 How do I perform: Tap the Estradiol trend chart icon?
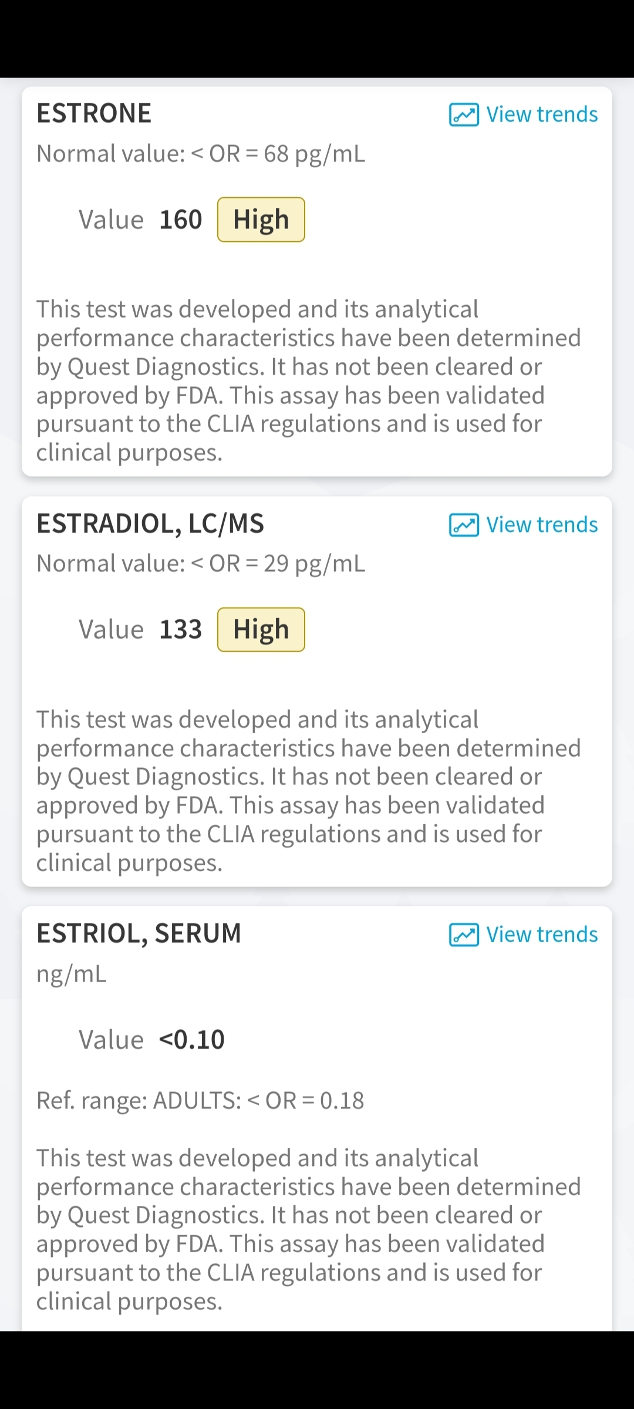coord(464,525)
